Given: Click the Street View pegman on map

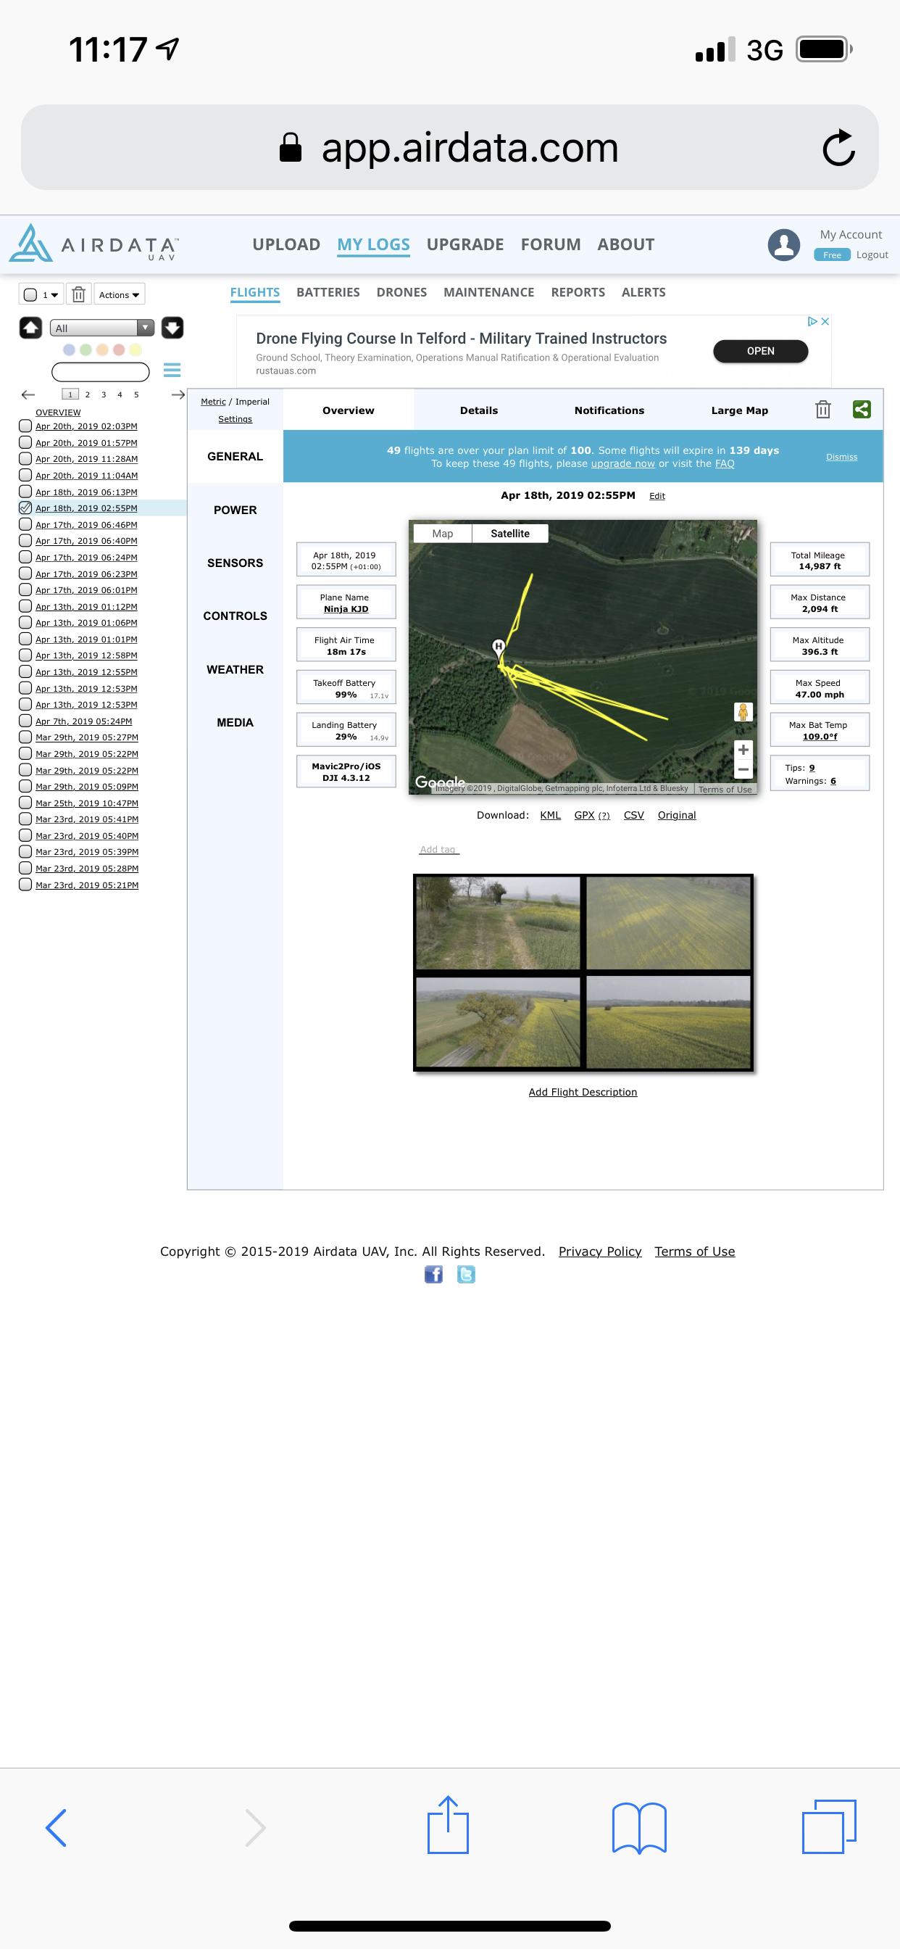Looking at the screenshot, I should point(743,711).
